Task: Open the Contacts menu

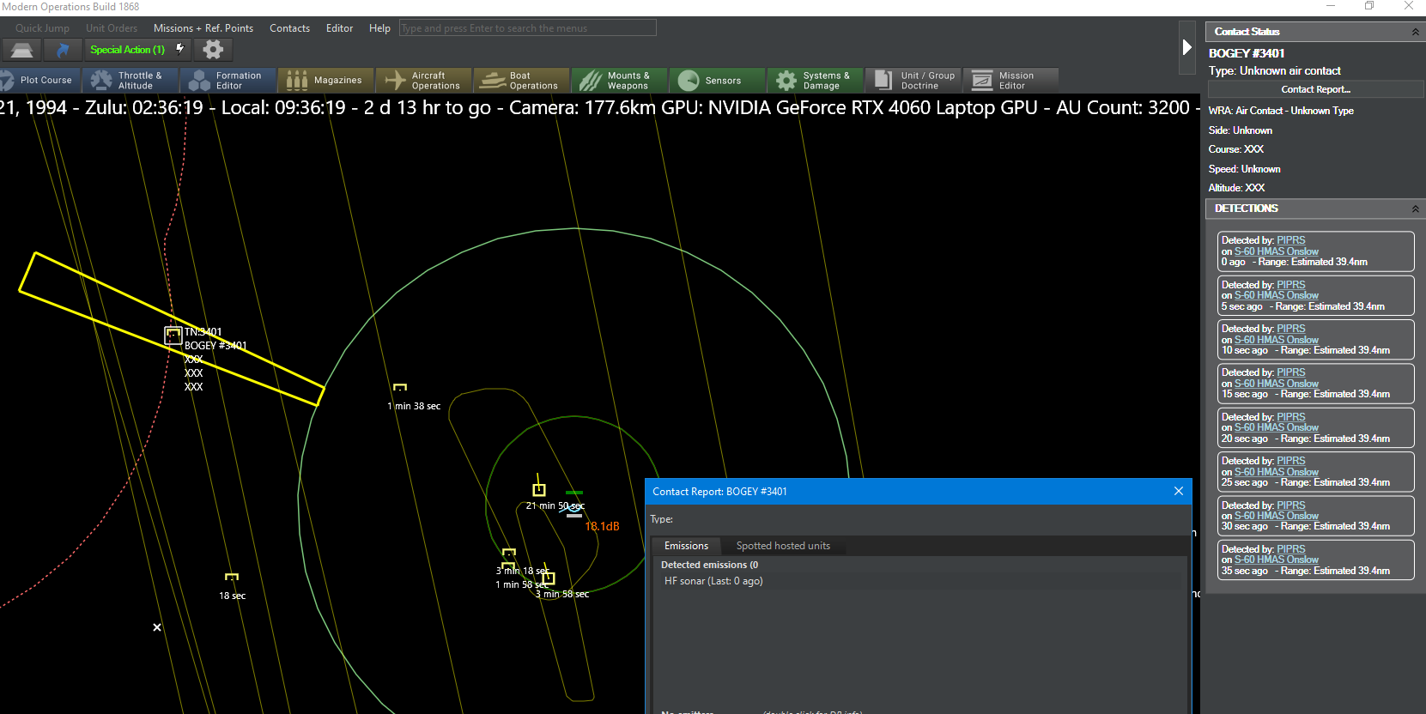Action: 289,28
